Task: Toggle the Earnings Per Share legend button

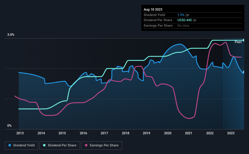Action: click(102, 146)
